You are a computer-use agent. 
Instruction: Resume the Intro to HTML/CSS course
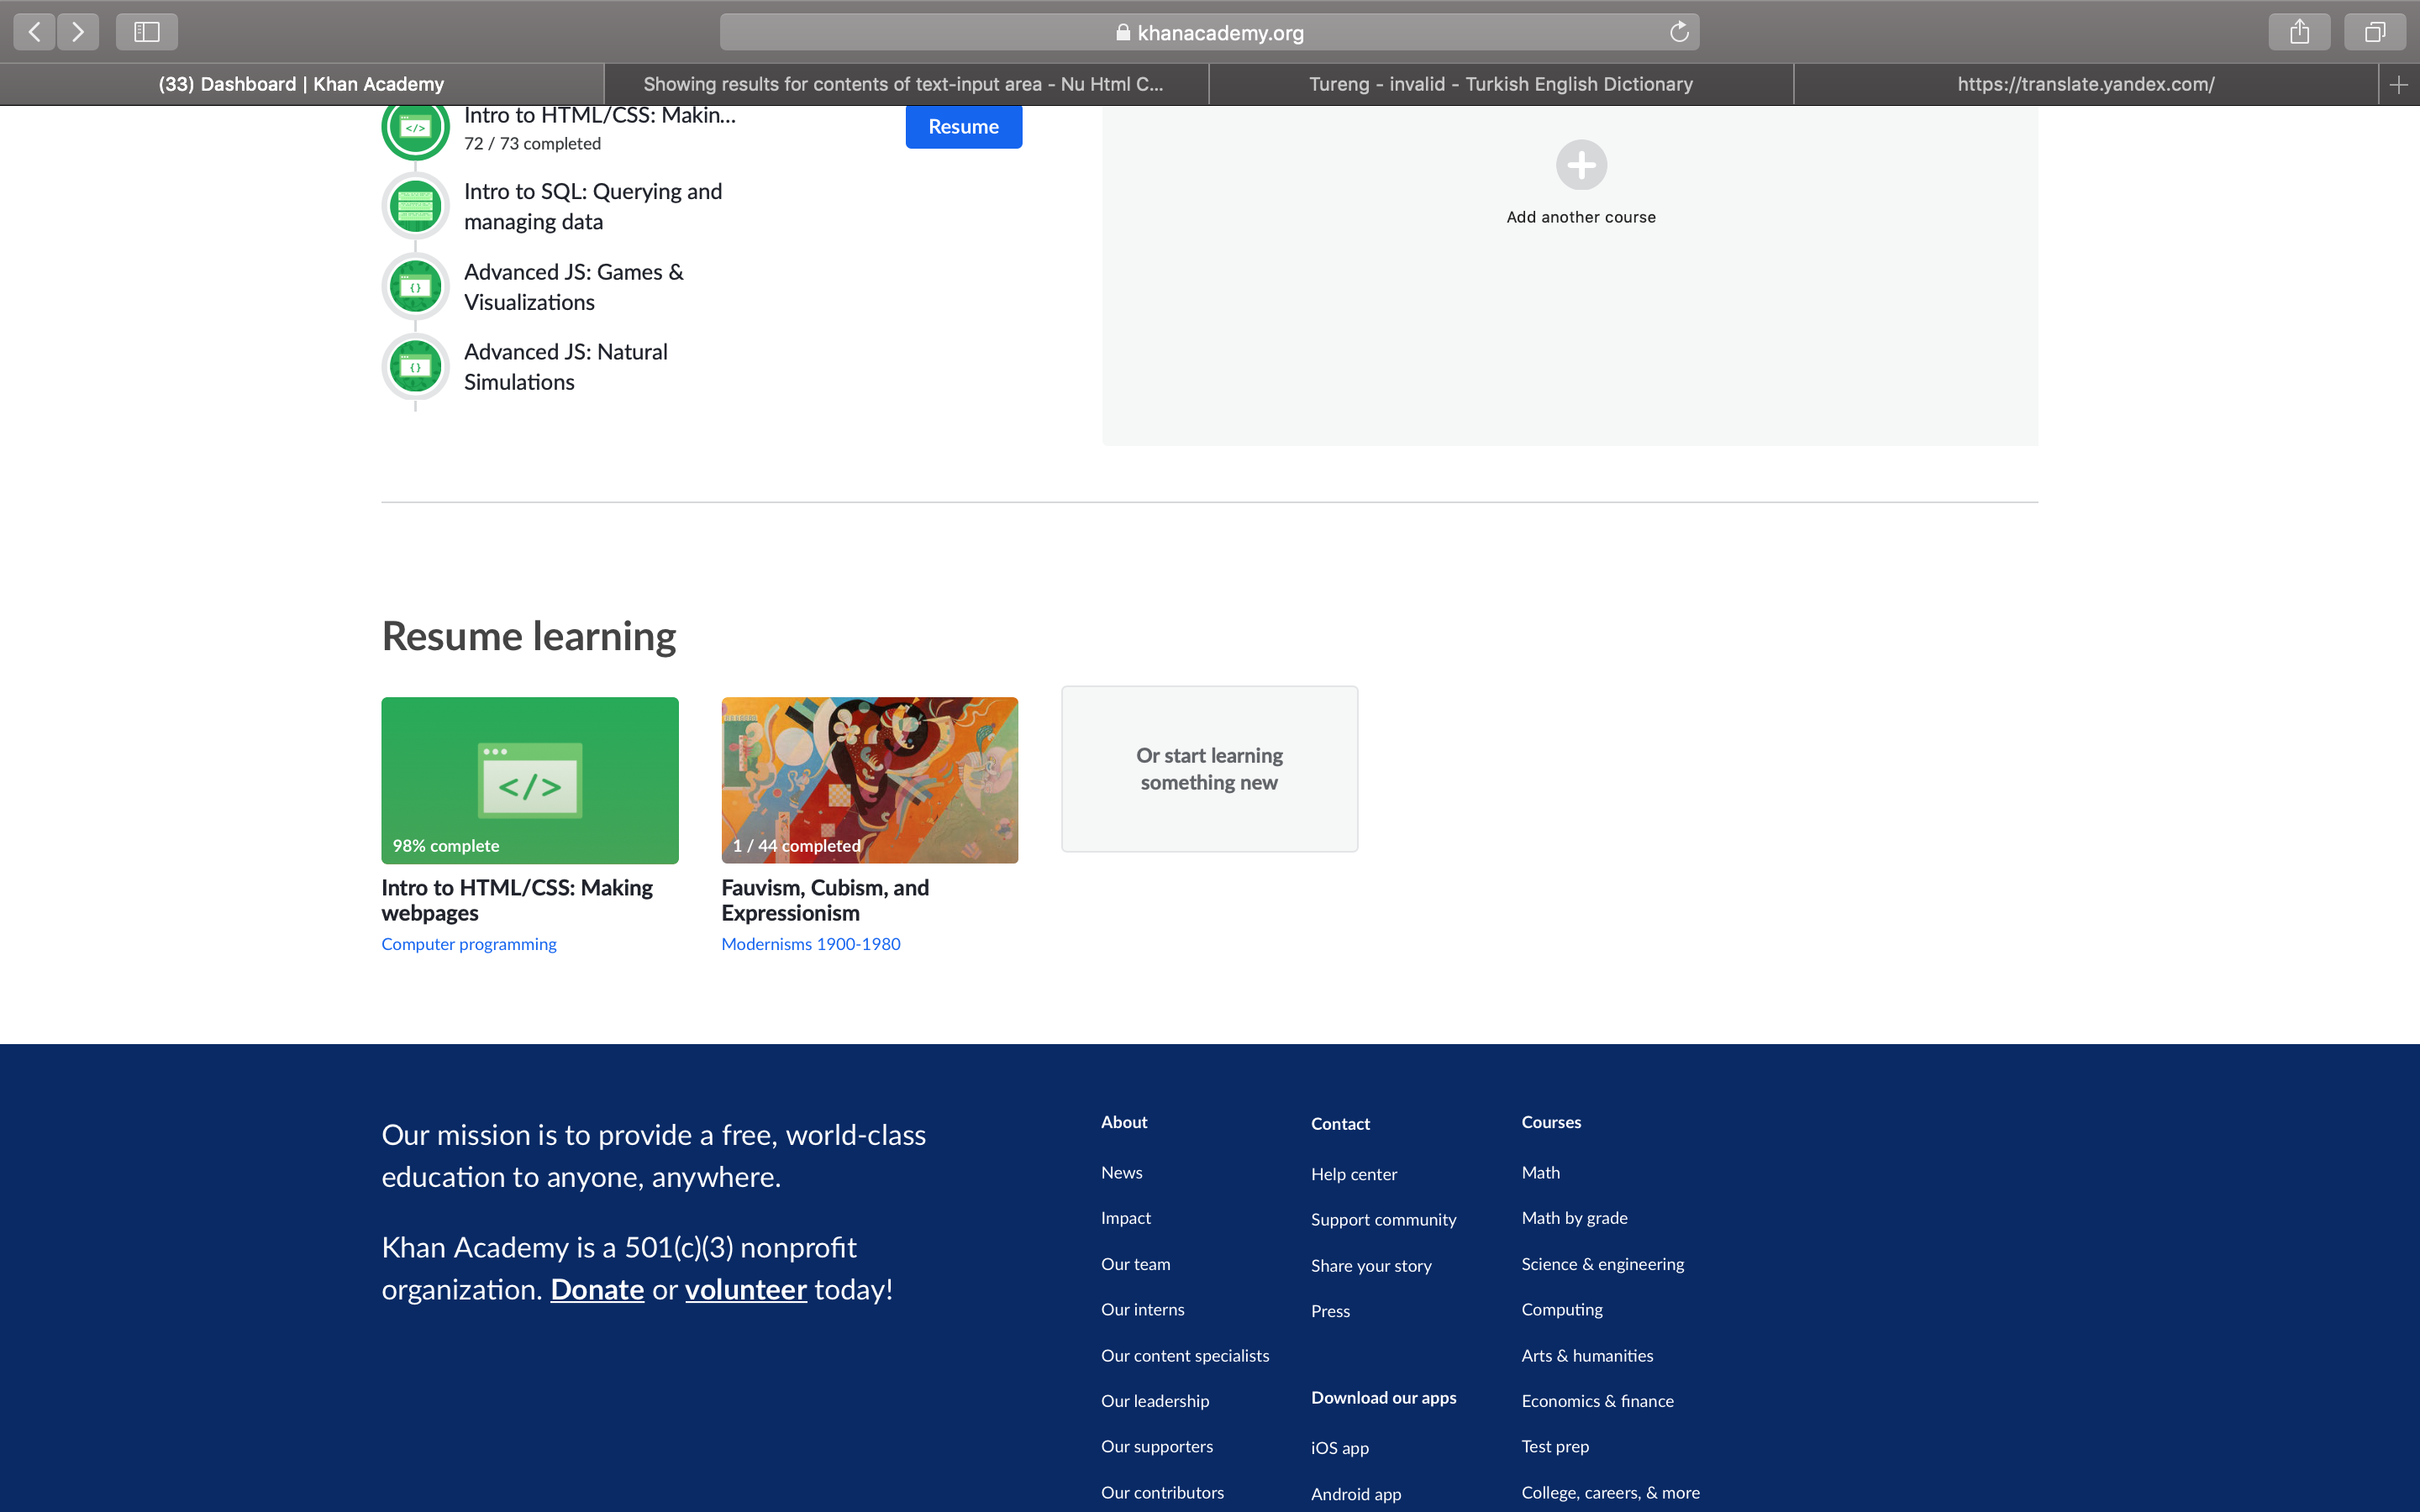pyautogui.click(x=963, y=127)
